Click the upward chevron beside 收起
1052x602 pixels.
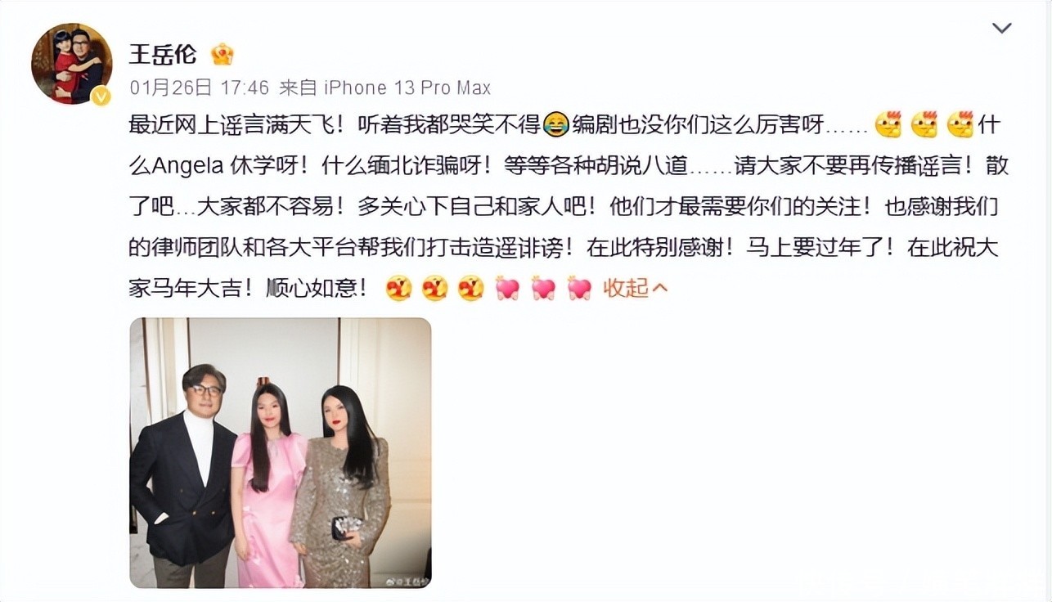click(x=661, y=289)
